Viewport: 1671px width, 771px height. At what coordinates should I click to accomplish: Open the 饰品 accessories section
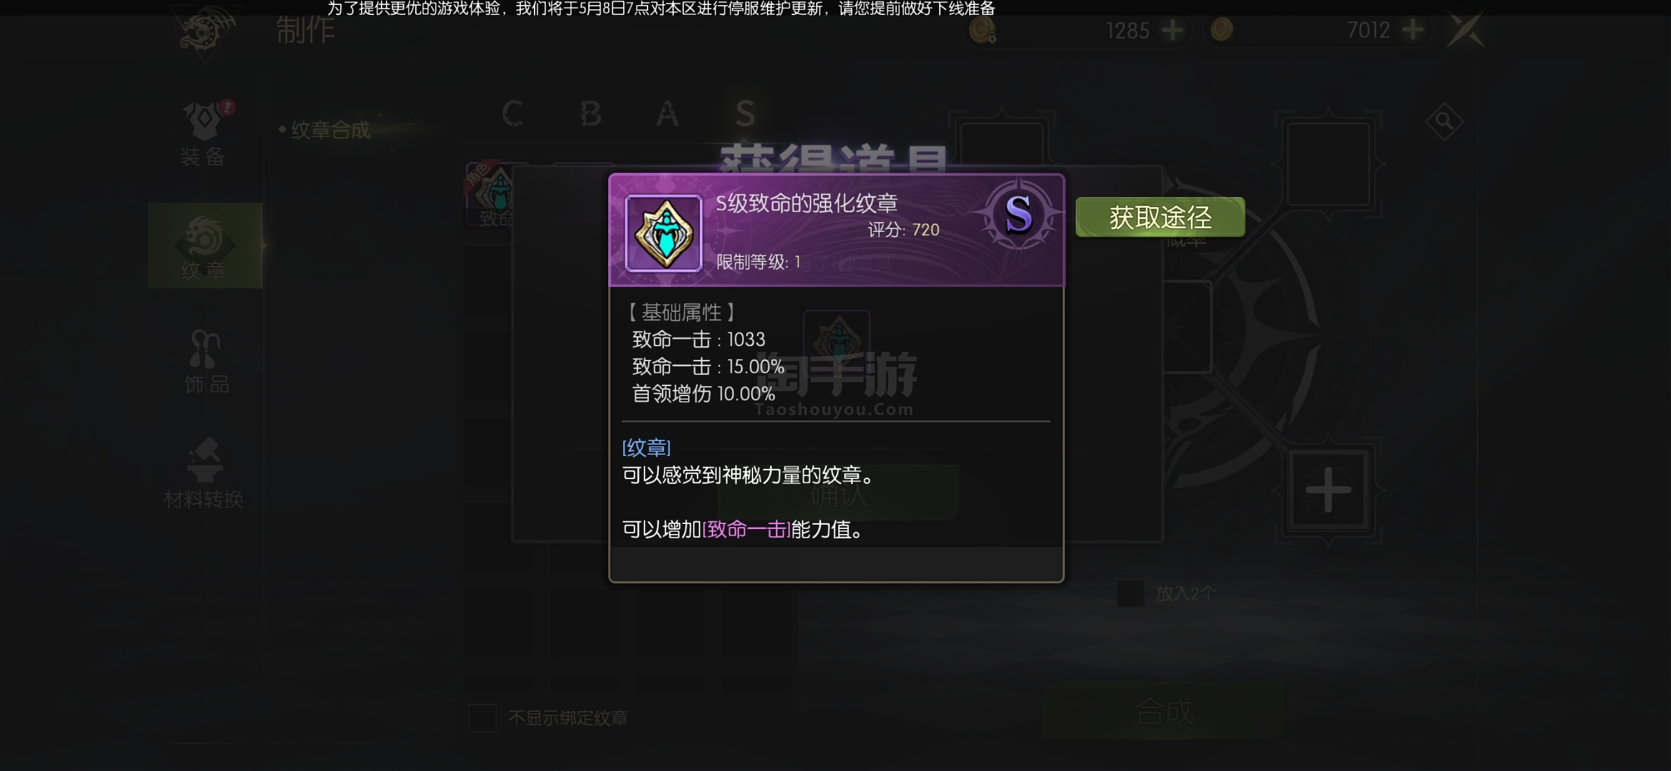(206, 361)
